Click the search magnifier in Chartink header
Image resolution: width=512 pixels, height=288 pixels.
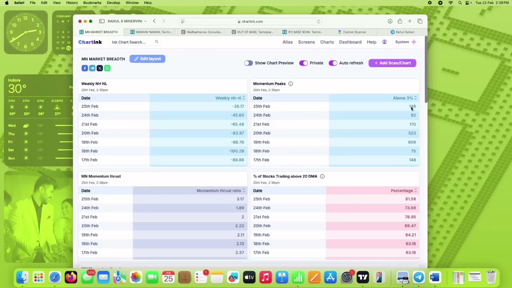click(x=157, y=42)
